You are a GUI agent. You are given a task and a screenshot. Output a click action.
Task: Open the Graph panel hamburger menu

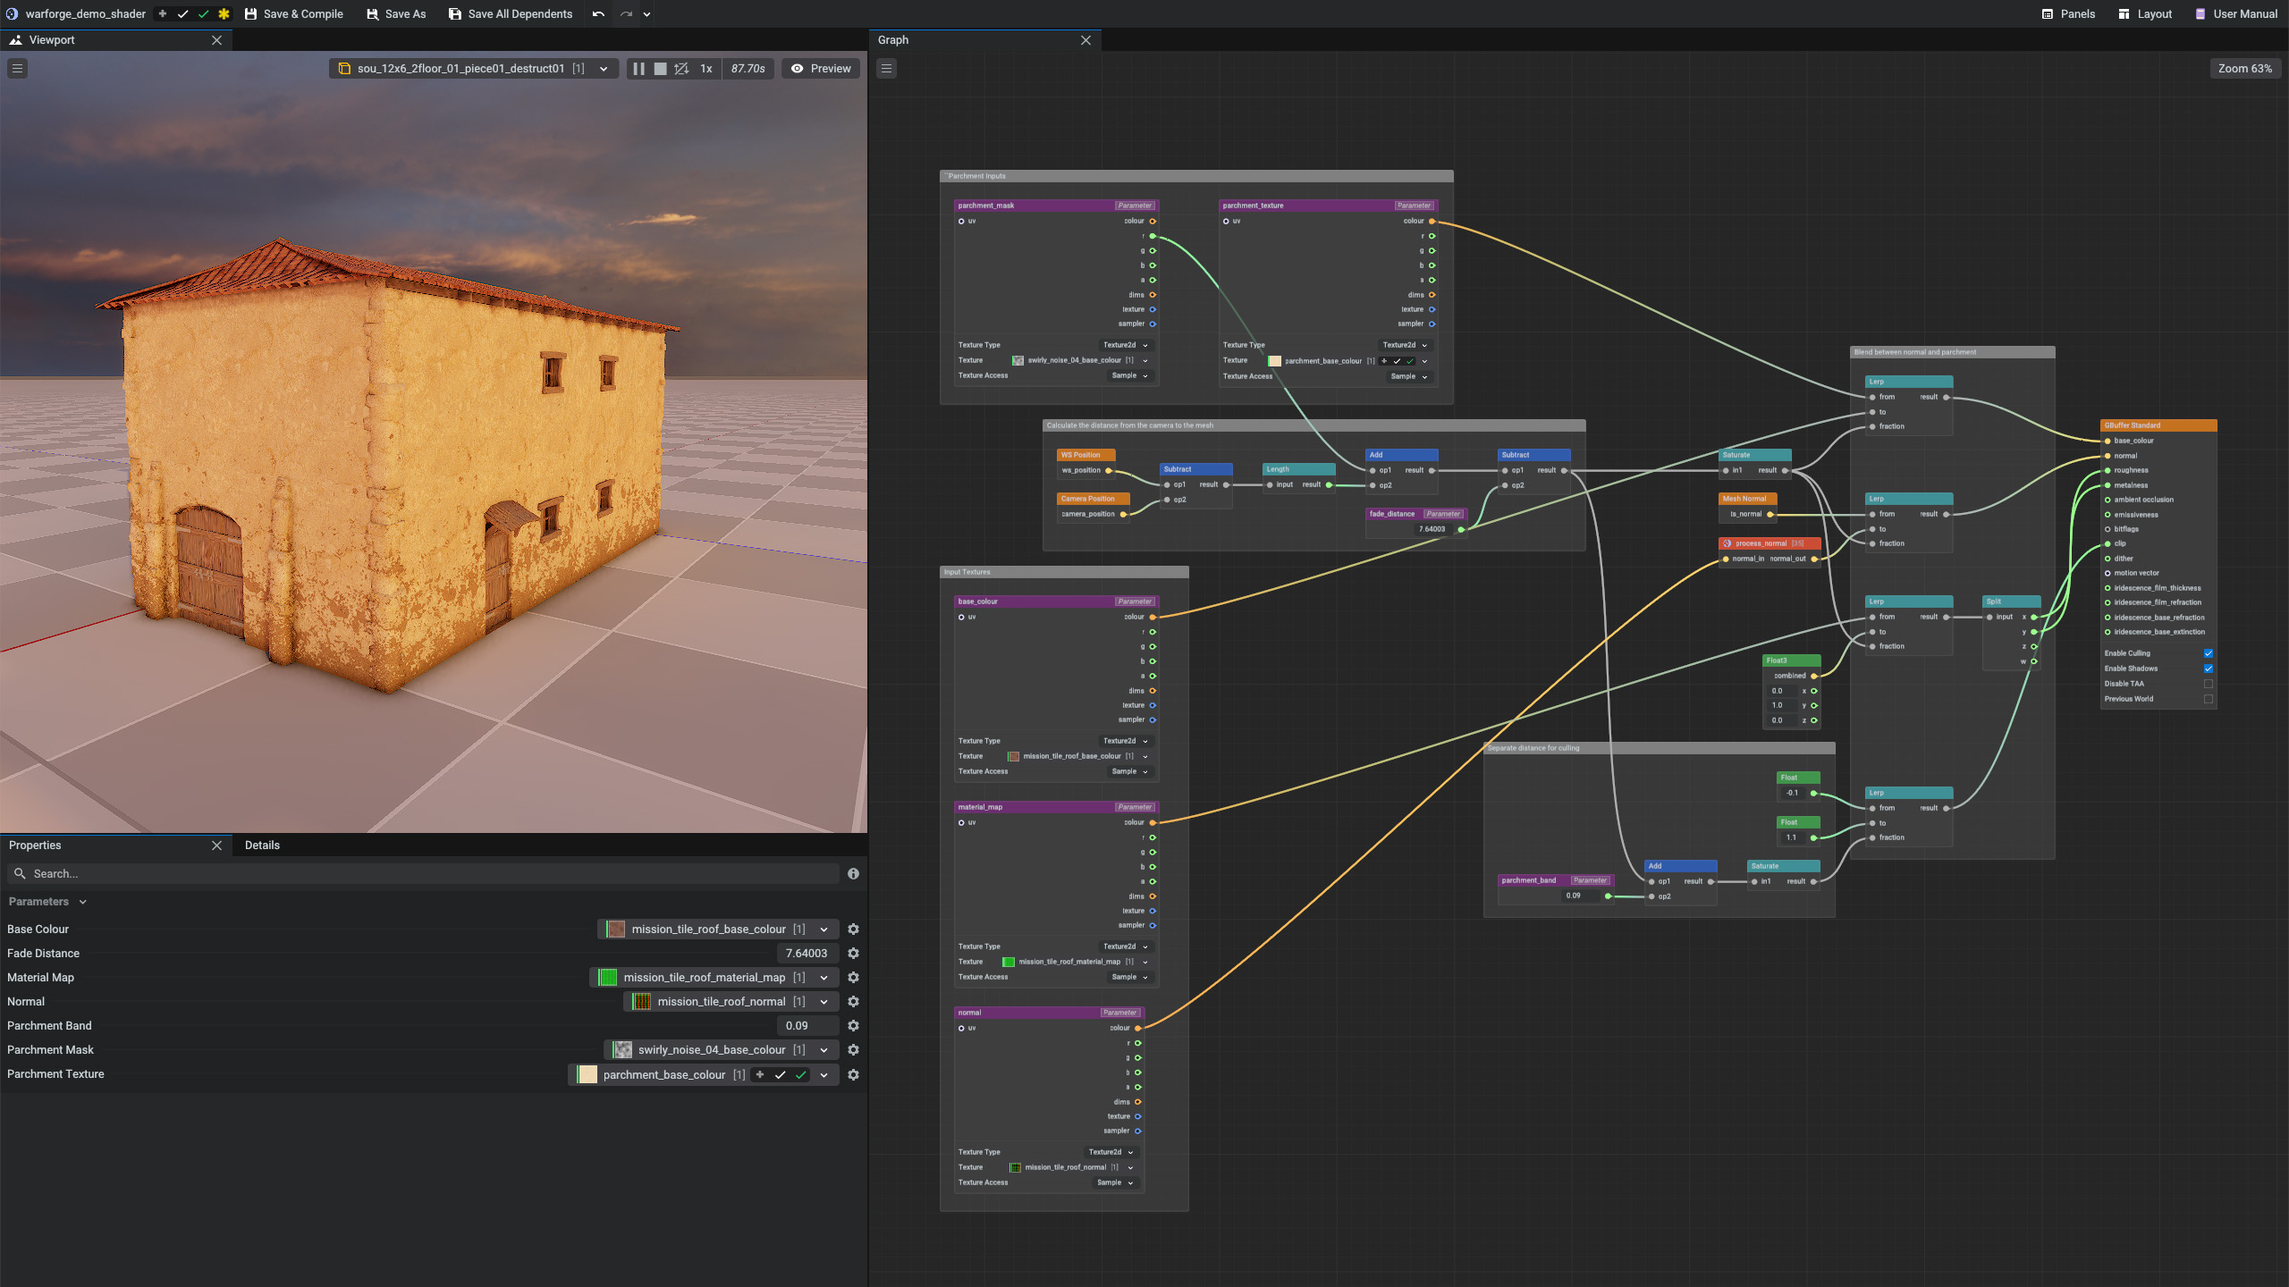[x=886, y=69]
